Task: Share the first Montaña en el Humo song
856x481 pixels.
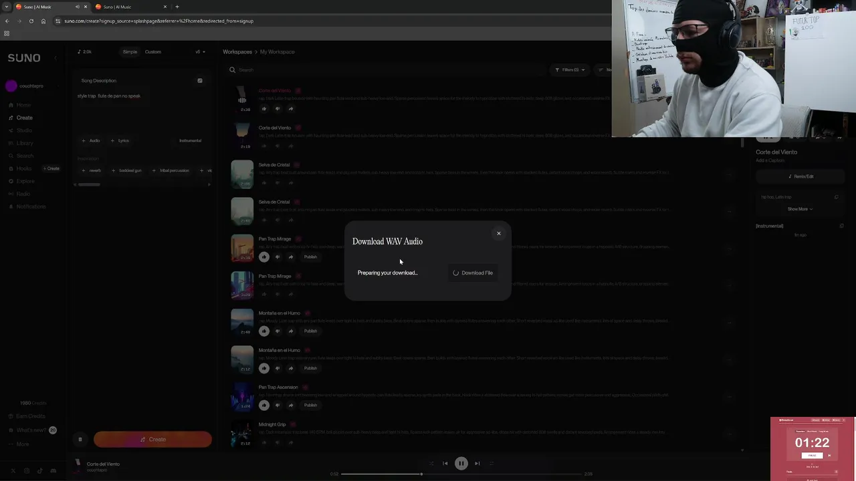Action: pyautogui.click(x=291, y=331)
